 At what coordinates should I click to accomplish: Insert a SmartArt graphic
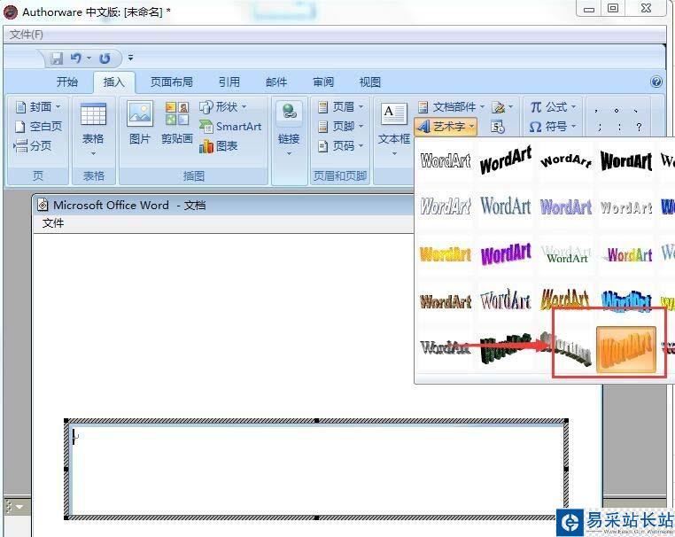(230, 126)
